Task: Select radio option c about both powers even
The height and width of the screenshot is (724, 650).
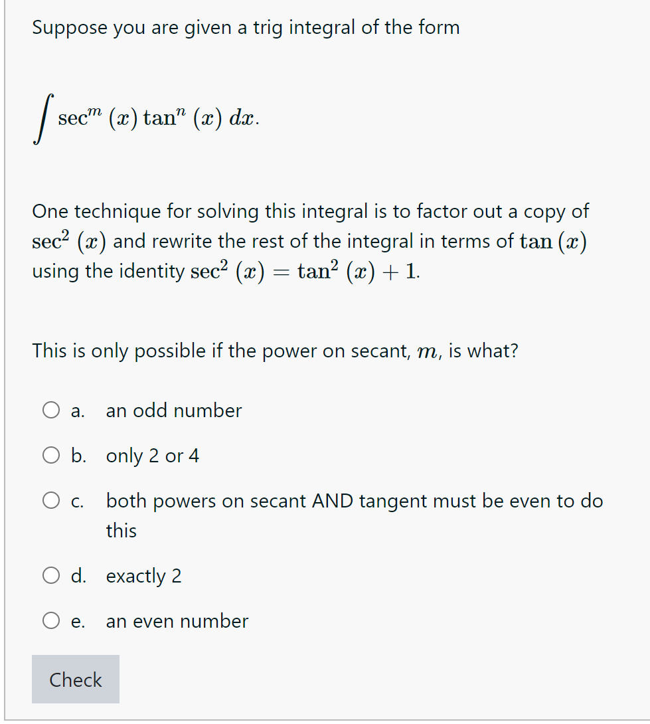Action: coord(50,500)
